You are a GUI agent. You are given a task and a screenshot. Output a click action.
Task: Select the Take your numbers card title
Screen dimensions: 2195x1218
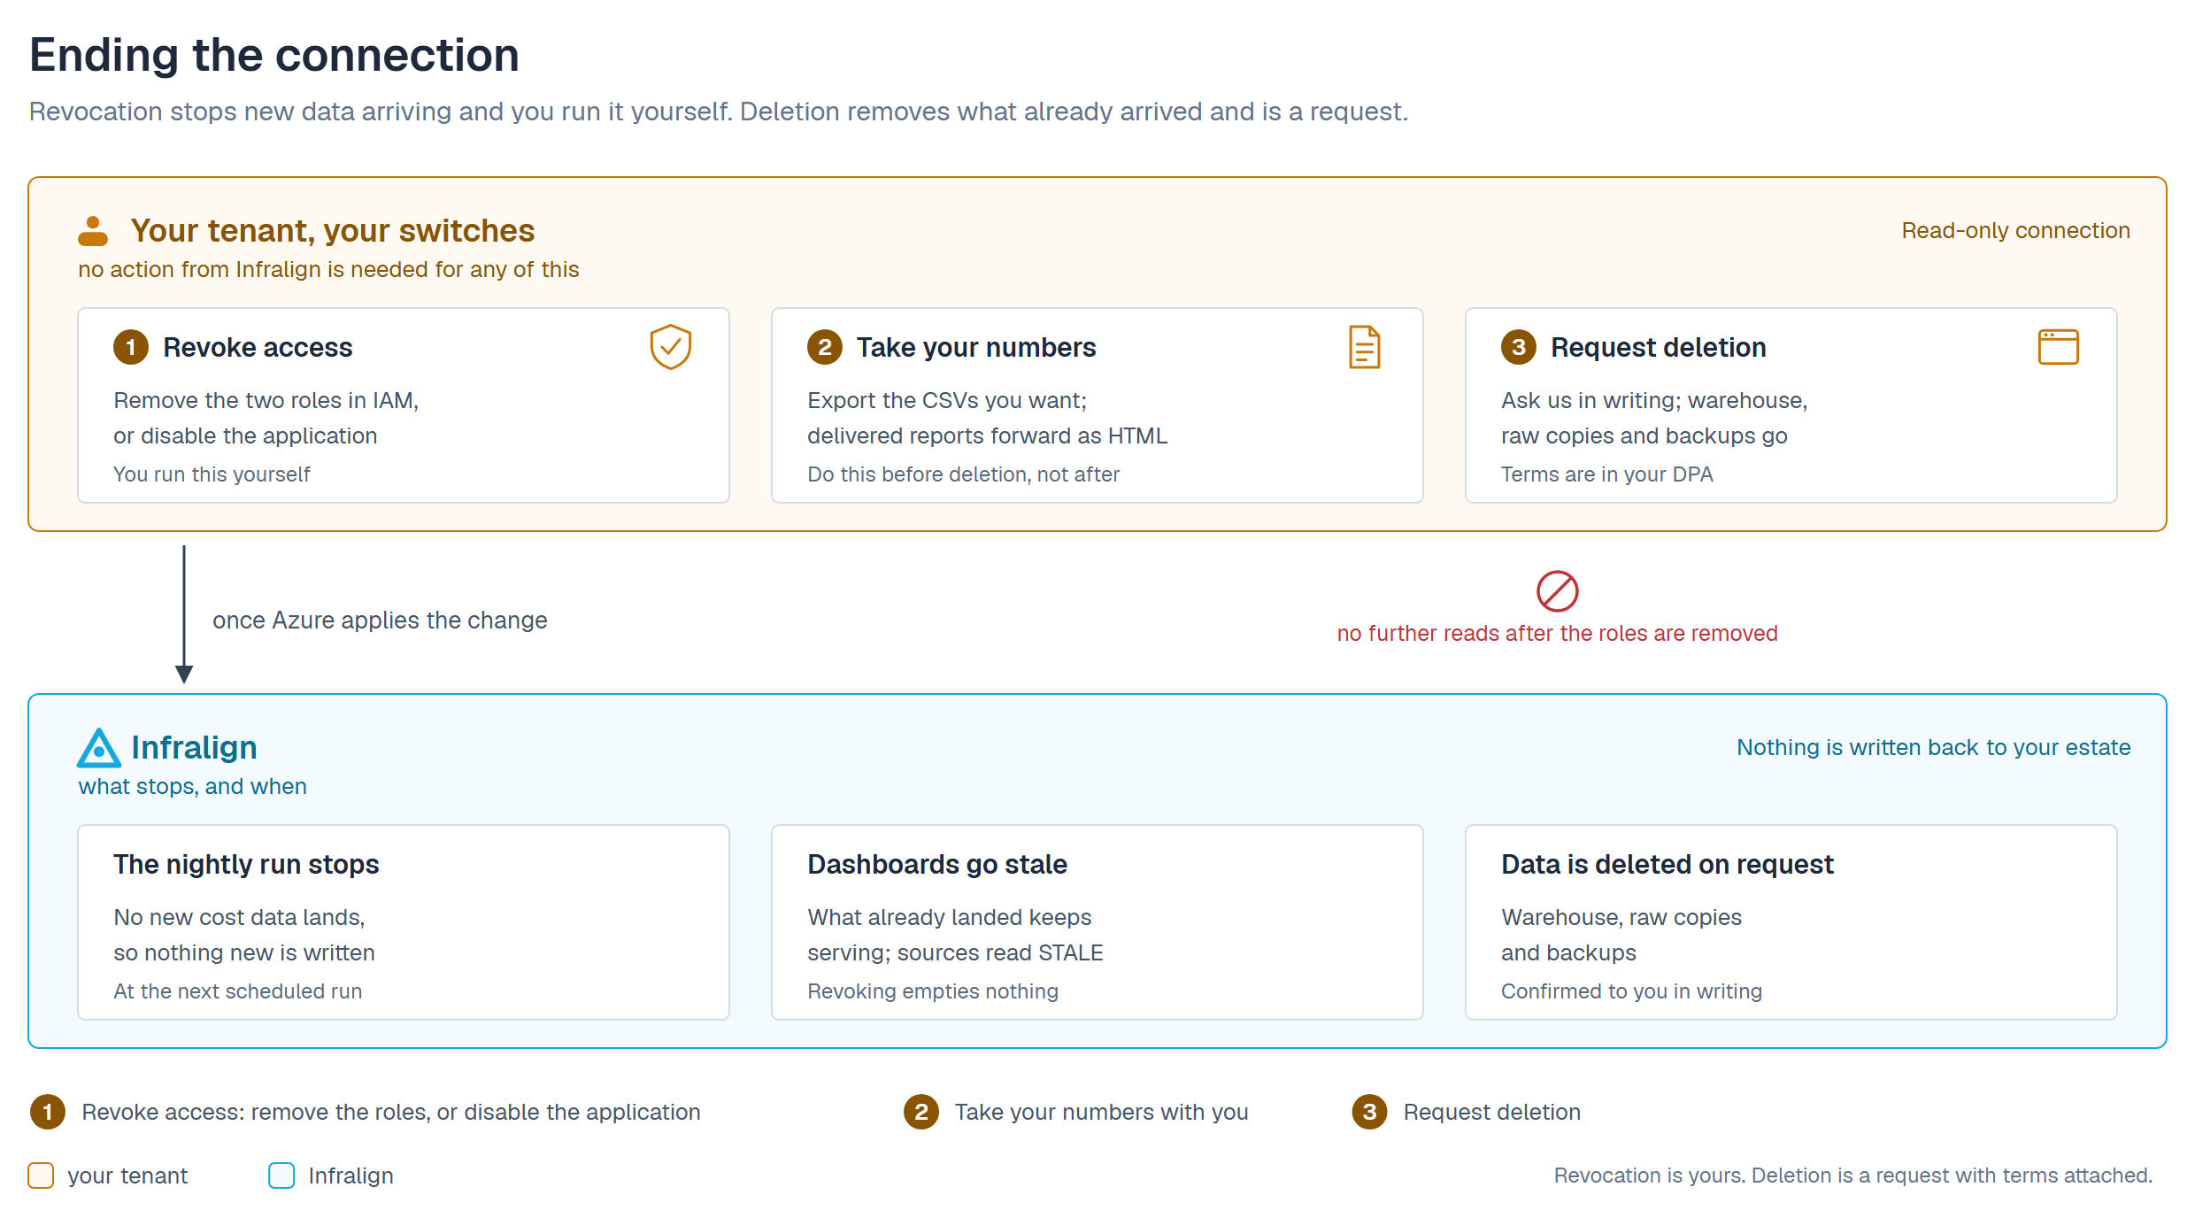976,348
